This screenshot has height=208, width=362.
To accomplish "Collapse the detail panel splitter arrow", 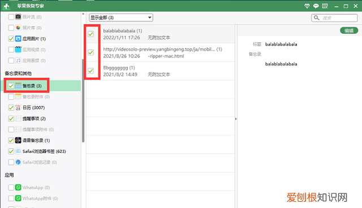I will click(x=236, y=119).
